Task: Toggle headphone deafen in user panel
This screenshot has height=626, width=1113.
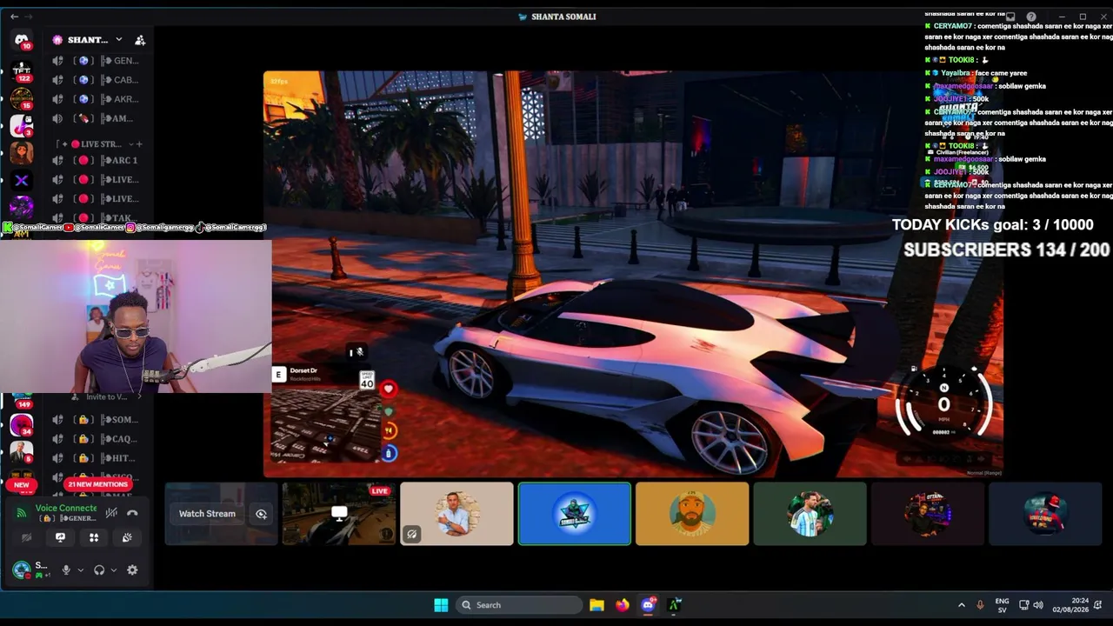Action: point(99,570)
